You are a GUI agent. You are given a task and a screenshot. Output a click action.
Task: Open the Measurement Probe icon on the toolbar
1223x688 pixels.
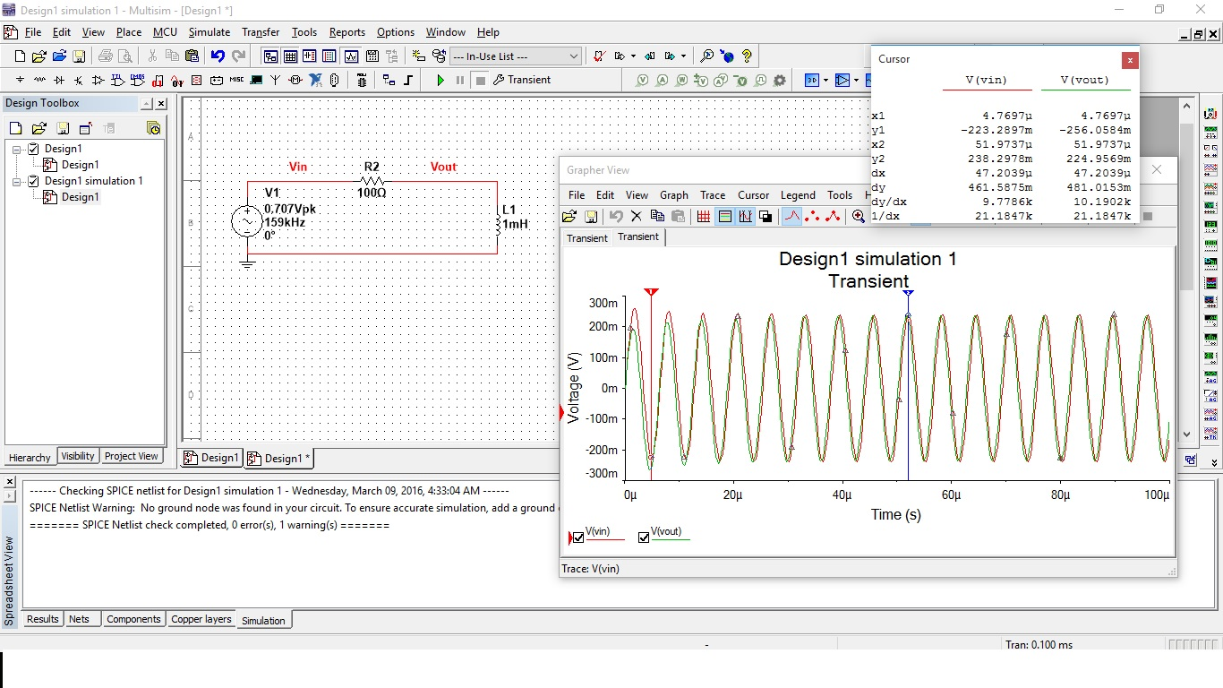point(333,80)
